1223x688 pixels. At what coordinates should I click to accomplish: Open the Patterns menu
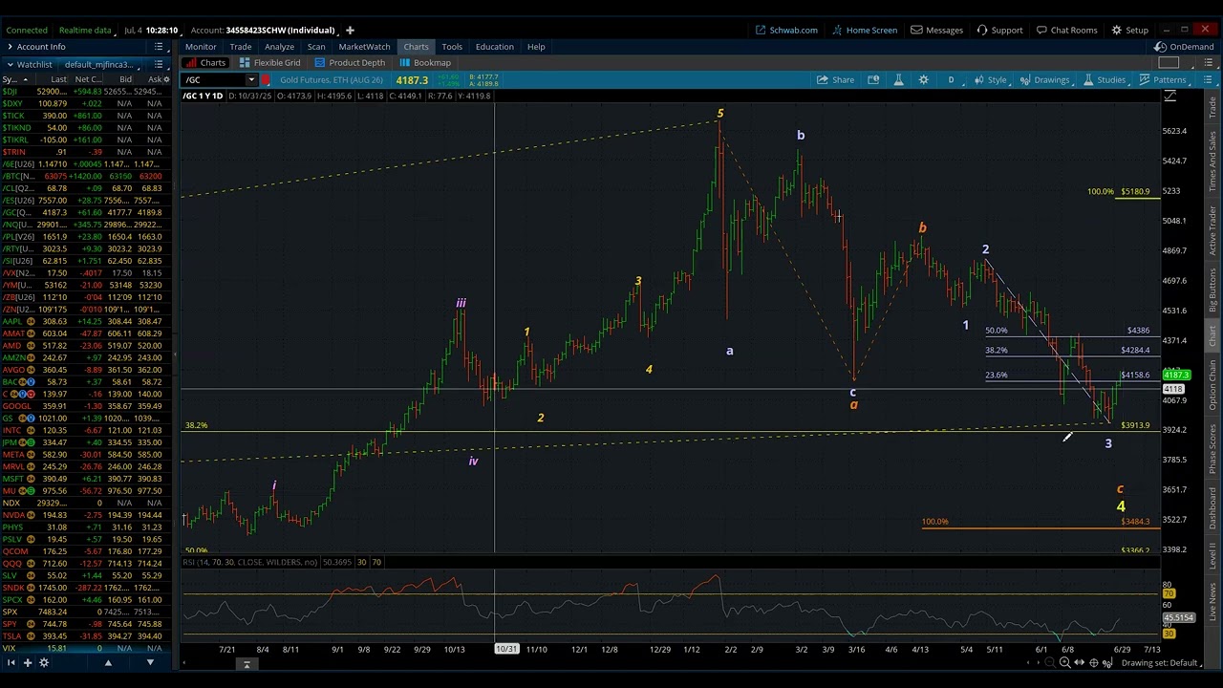point(1163,80)
